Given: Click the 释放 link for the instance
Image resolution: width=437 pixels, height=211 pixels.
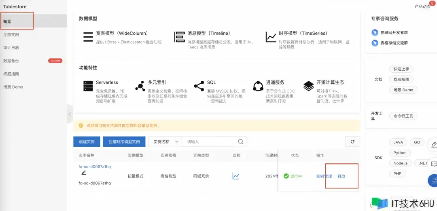Looking at the screenshot, I should [x=342, y=176].
